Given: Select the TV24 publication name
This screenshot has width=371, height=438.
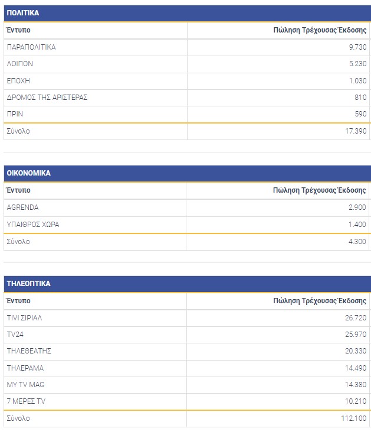Looking at the screenshot, I should pos(15,335).
